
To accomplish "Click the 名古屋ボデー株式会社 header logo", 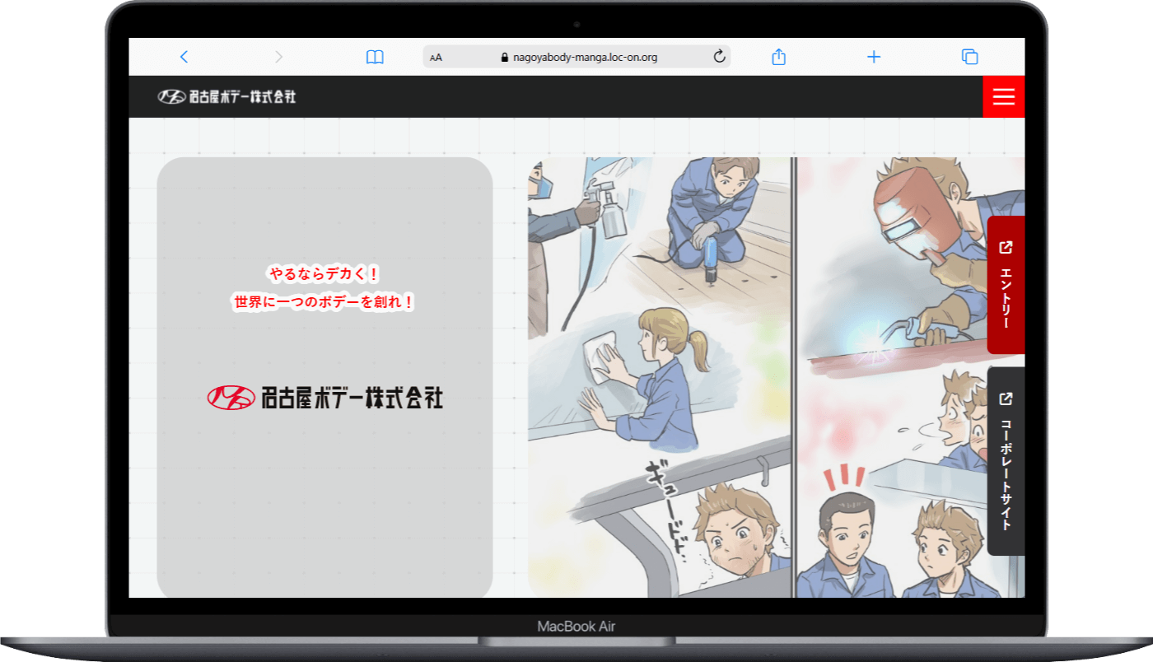I will coord(226,96).
